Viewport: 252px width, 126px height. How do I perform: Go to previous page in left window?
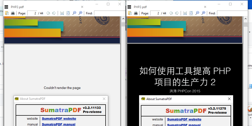pyautogui.click(x=48, y=13)
